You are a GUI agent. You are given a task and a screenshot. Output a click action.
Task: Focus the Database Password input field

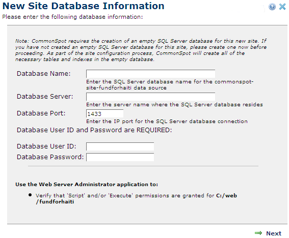pos(120,157)
